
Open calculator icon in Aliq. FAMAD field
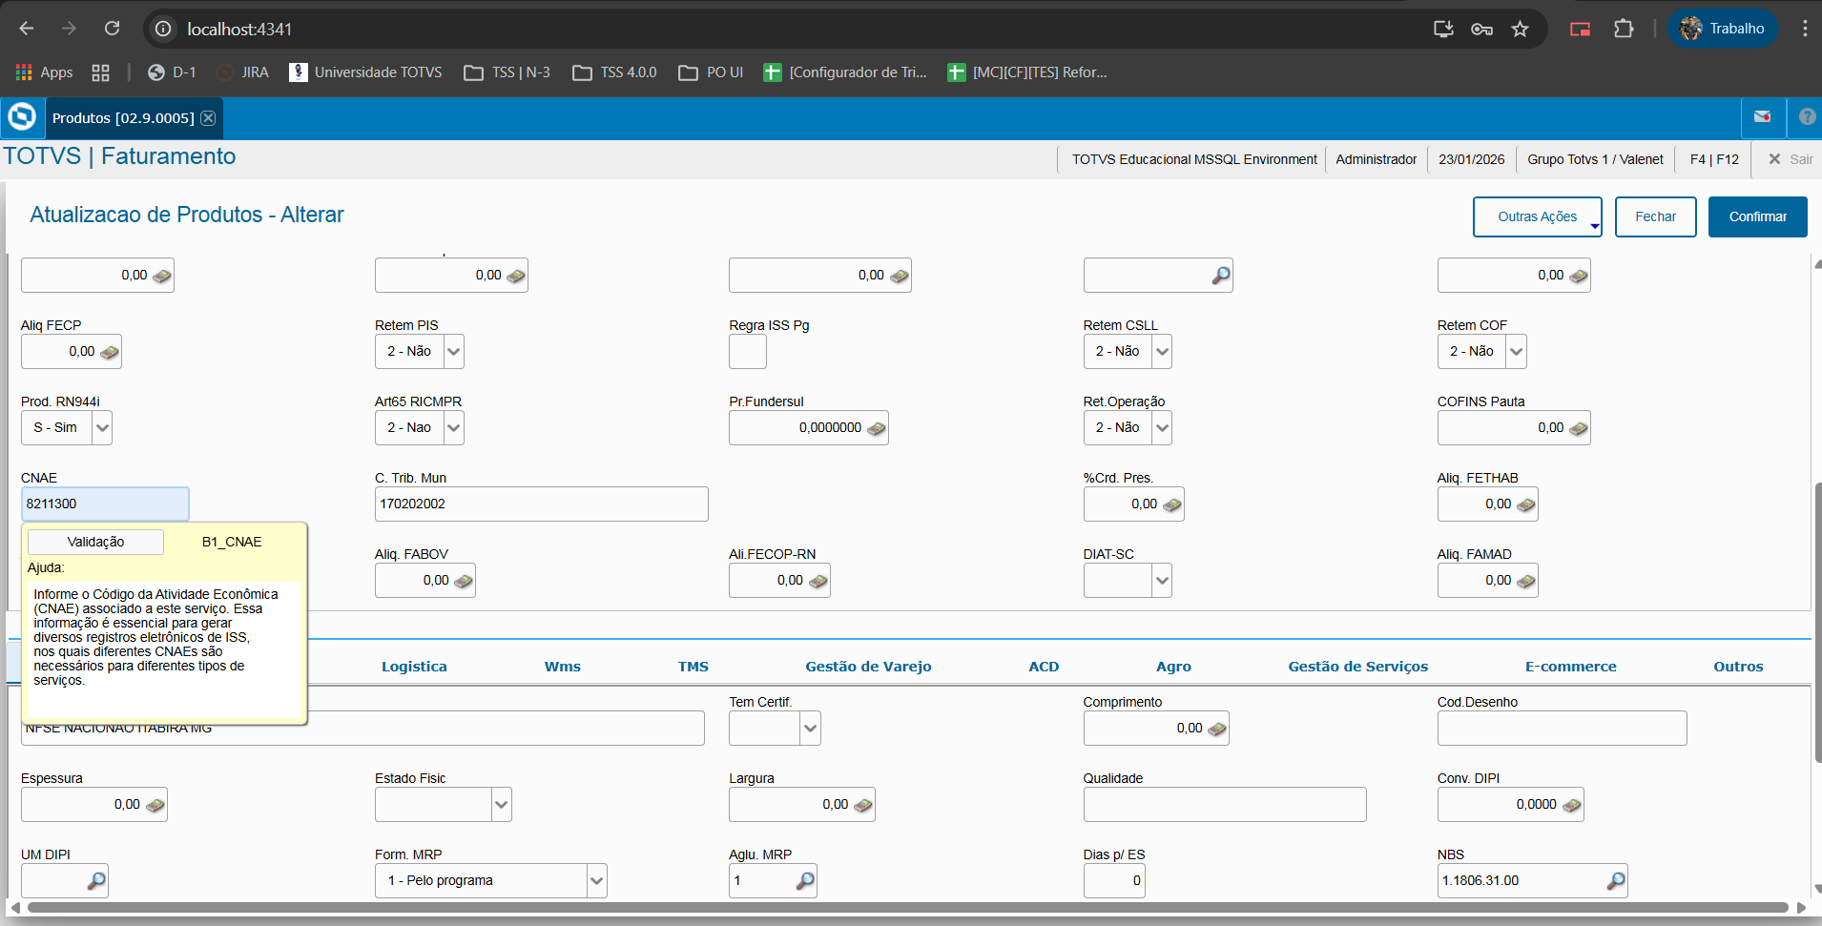[x=1526, y=581]
